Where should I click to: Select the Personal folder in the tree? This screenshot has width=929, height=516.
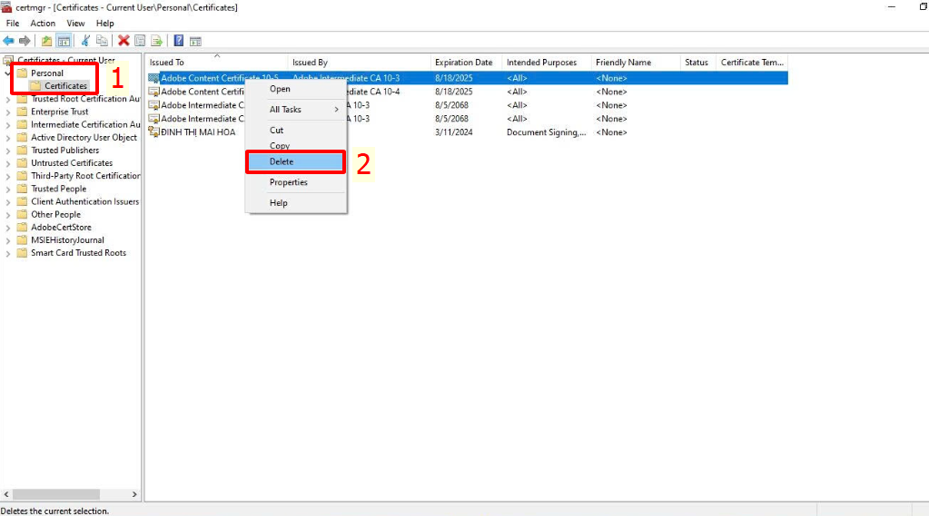47,73
